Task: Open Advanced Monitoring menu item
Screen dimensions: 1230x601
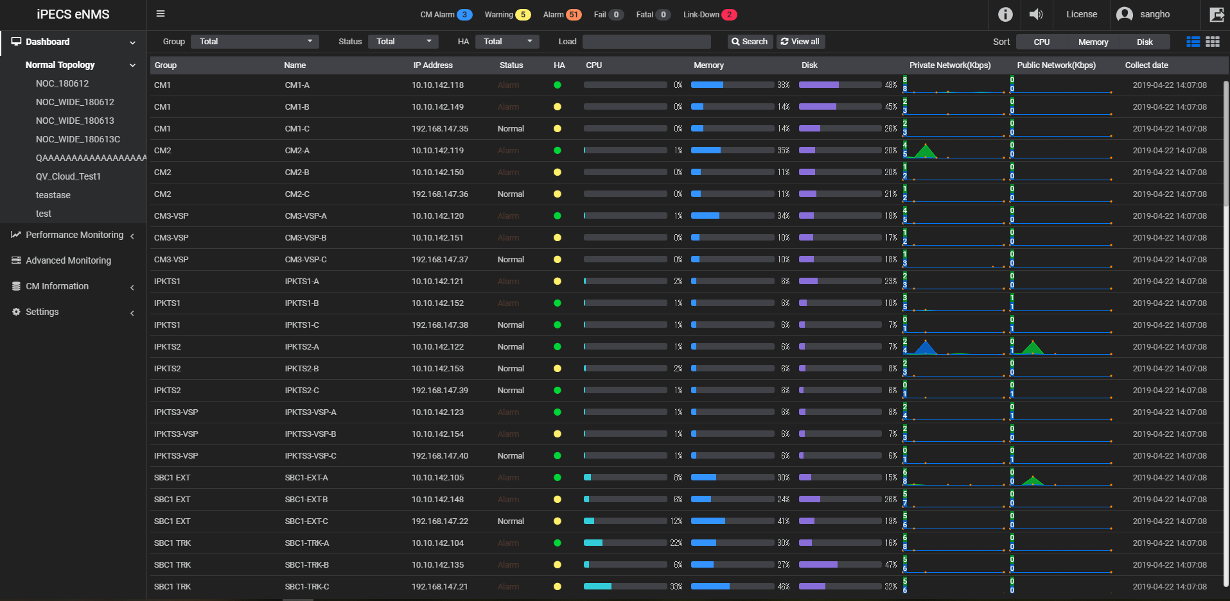Action: pyautogui.click(x=68, y=260)
